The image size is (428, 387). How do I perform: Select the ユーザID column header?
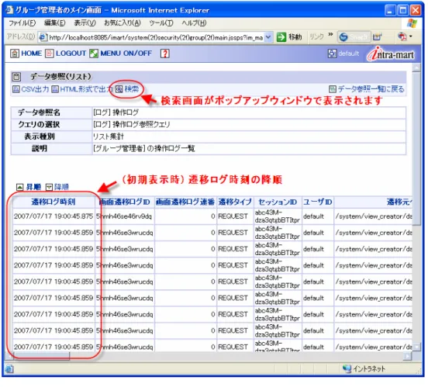tap(318, 202)
